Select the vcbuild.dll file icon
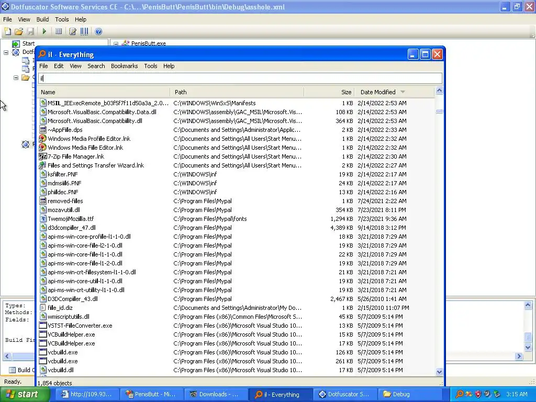This screenshot has height=402, width=536. point(43,370)
